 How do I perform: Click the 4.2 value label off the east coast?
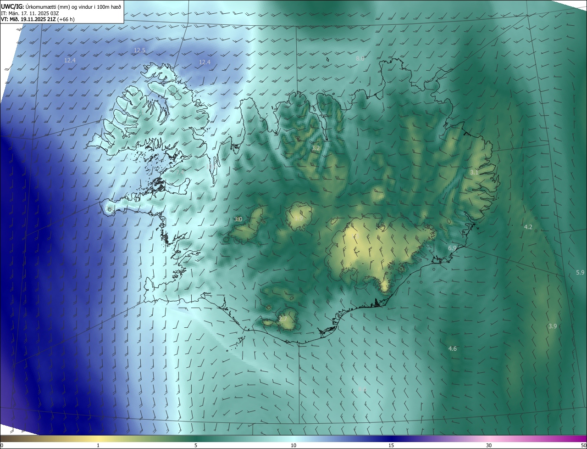[528, 227]
